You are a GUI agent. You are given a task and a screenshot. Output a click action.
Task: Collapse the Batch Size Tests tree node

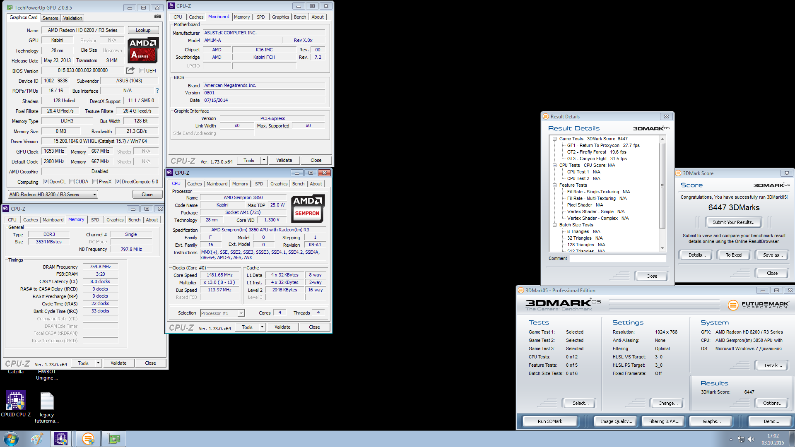[x=555, y=225]
